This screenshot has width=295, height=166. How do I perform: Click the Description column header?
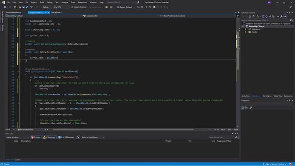click(x=26, y=141)
